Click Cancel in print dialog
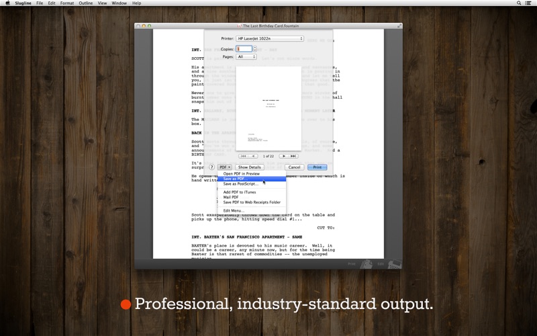The width and height of the screenshot is (537, 336). (294, 167)
